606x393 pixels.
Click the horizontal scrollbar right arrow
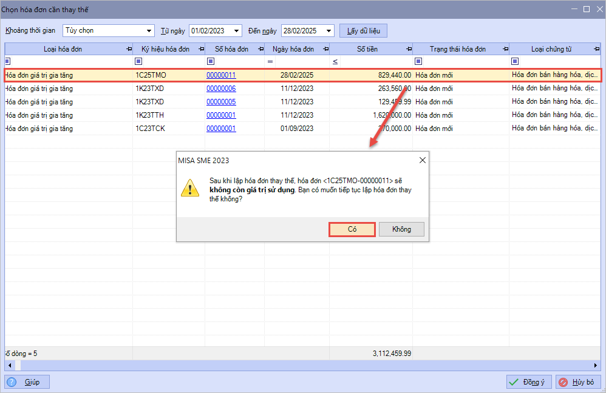pos(596,365)
